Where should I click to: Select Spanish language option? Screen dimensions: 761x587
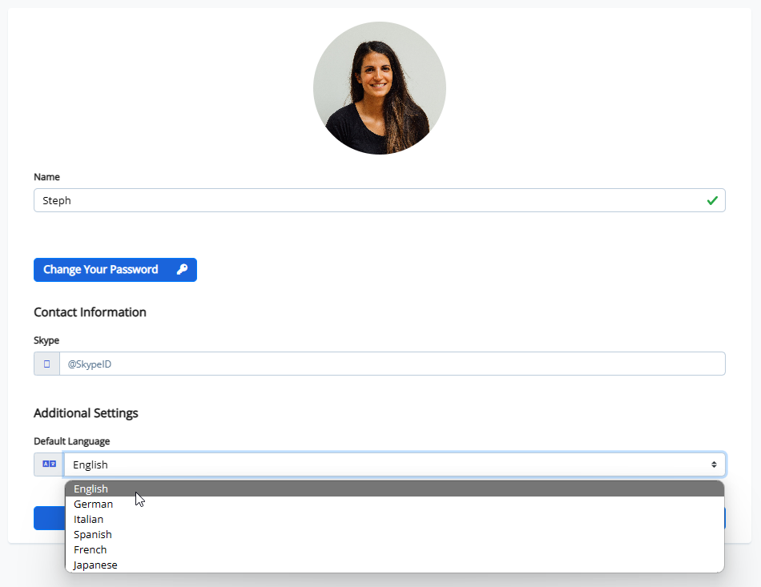(395, 534)
